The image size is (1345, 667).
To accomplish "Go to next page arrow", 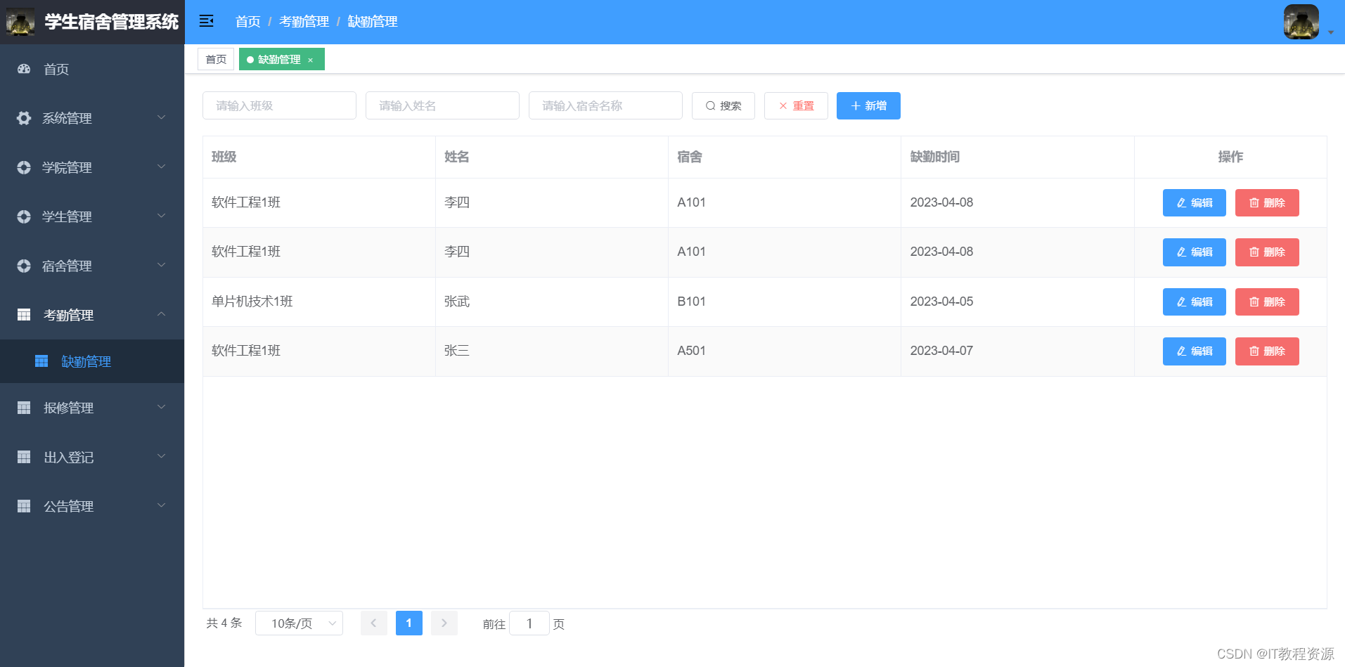I will [444, 623].
